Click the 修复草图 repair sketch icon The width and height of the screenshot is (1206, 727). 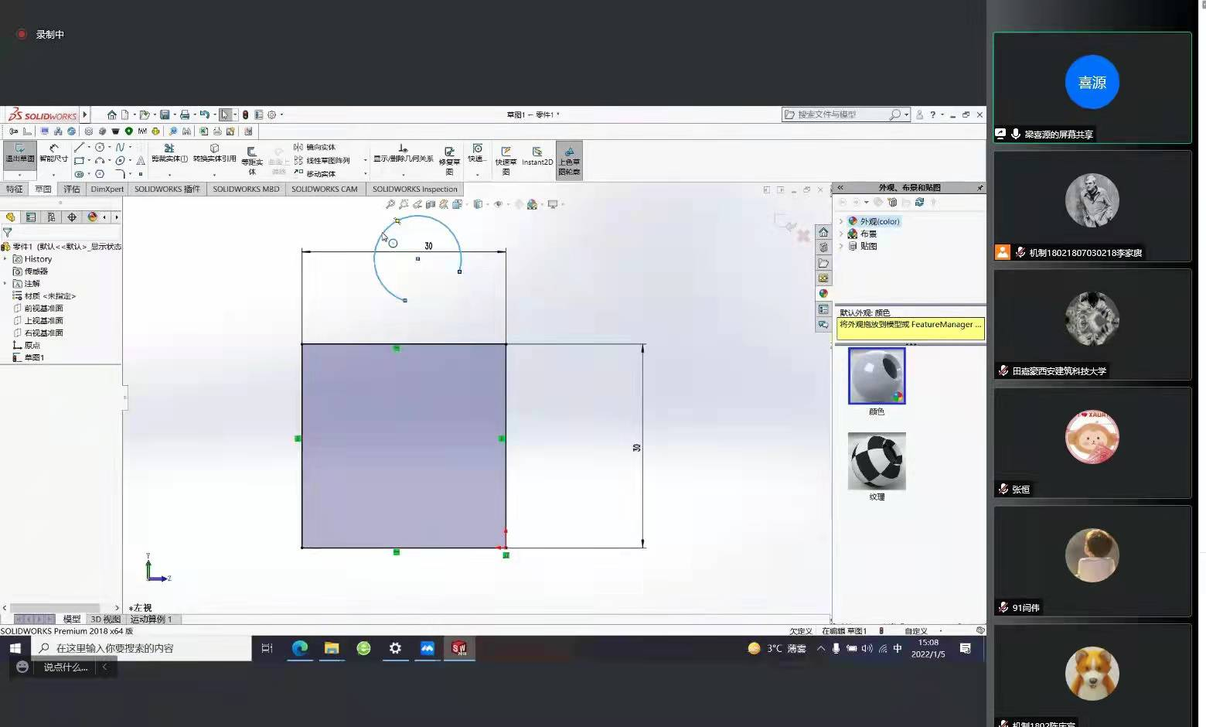pyautogui.click(x=449, y=157)
